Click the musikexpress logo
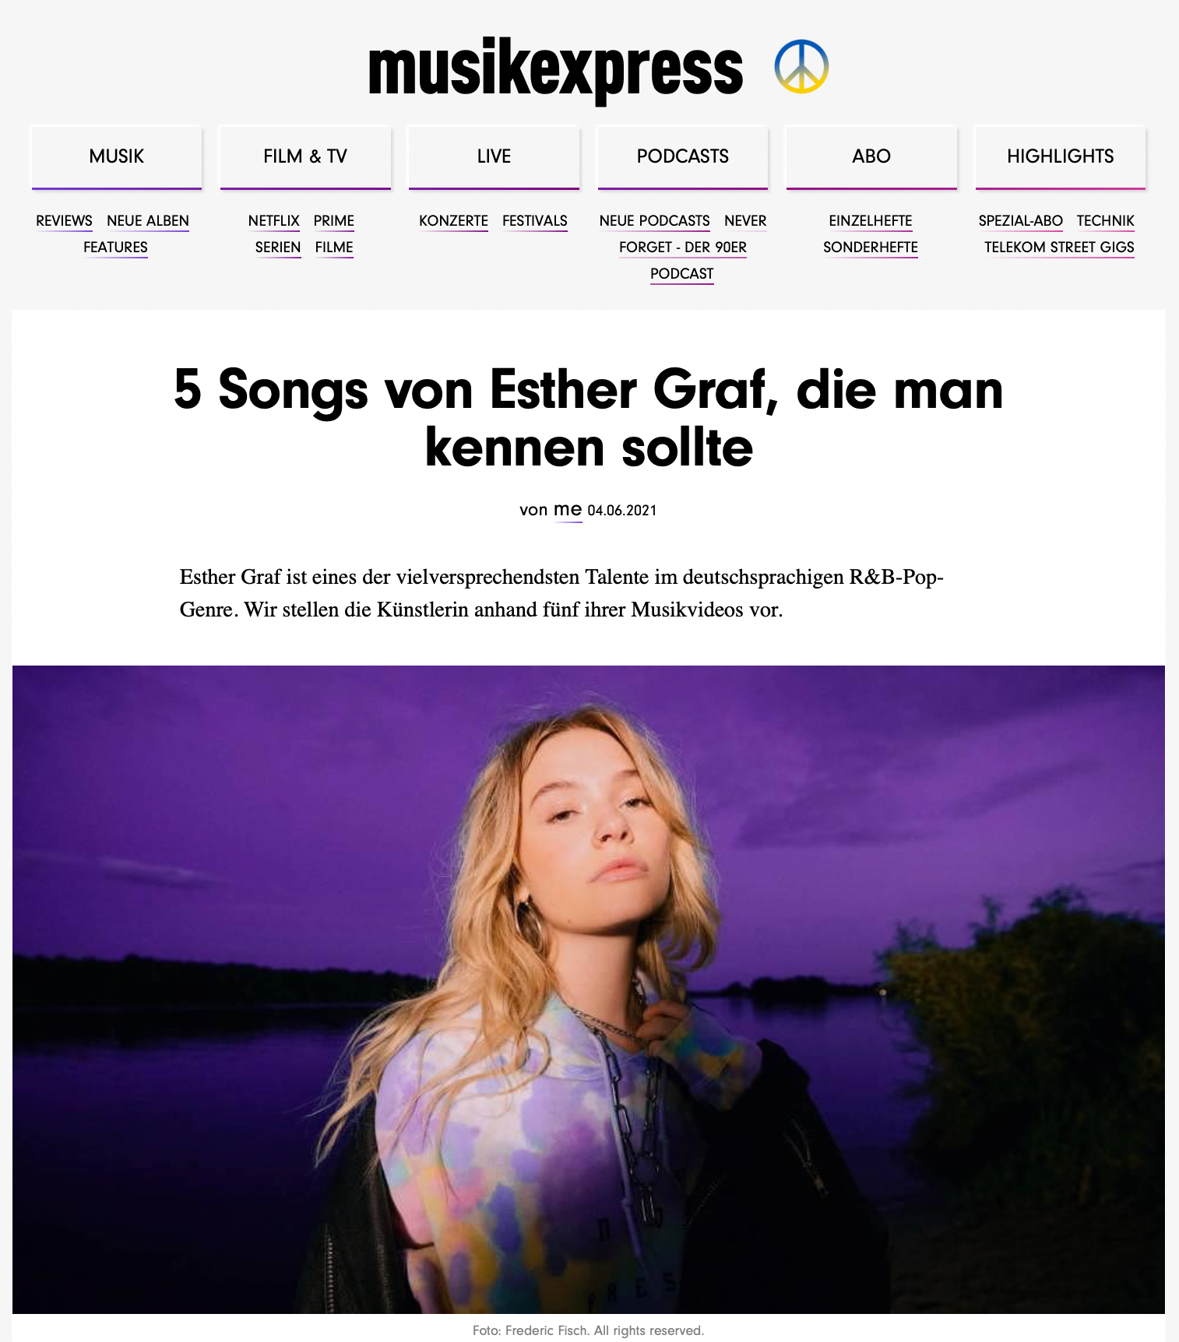 click(x=555, y=69)
